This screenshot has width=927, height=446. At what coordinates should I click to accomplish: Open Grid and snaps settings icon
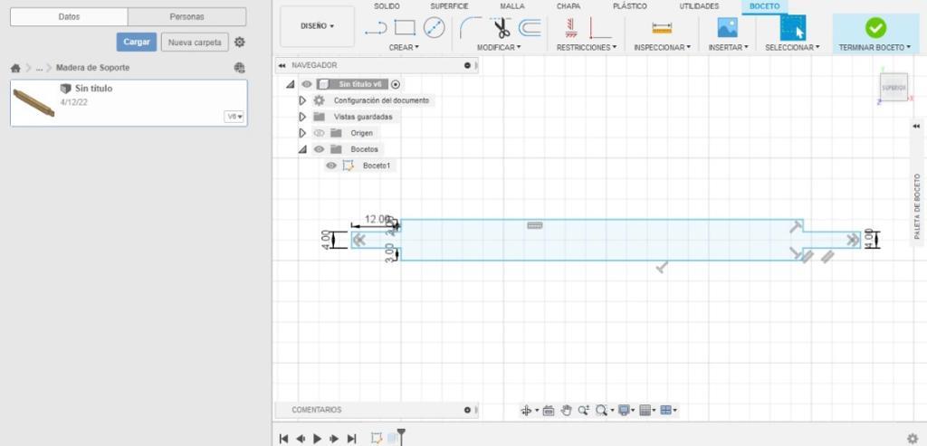(x=645, y=410)
